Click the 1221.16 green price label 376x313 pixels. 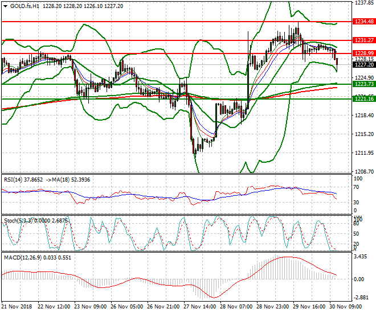[364, 98]
